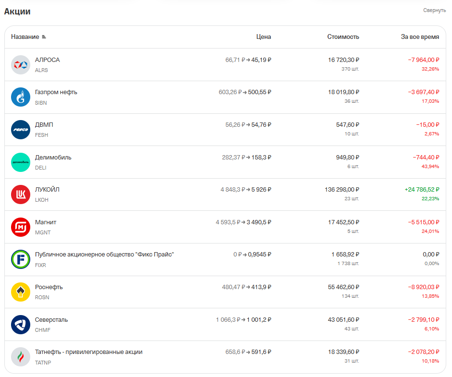452x377 pixels.
Task: Open the Северсталь logo icon
Action: click(x=21, y=325)
